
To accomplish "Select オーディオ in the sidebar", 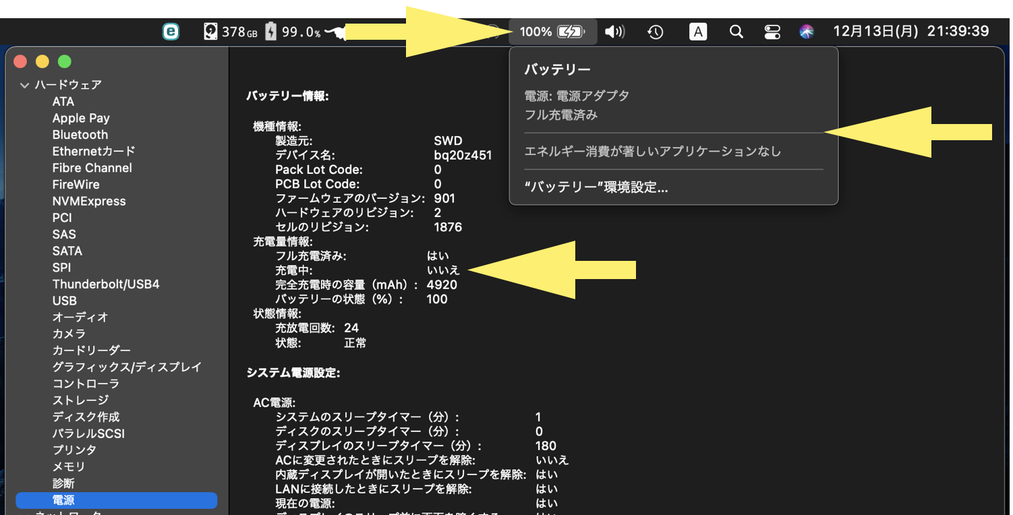I will click(x=80, y=317).
